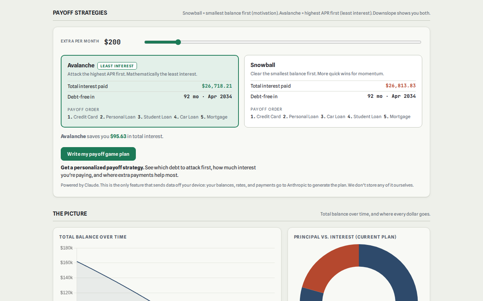Click the $180k axis label on balance chart
The image size is (483, 301).
[x=66, y=248]
